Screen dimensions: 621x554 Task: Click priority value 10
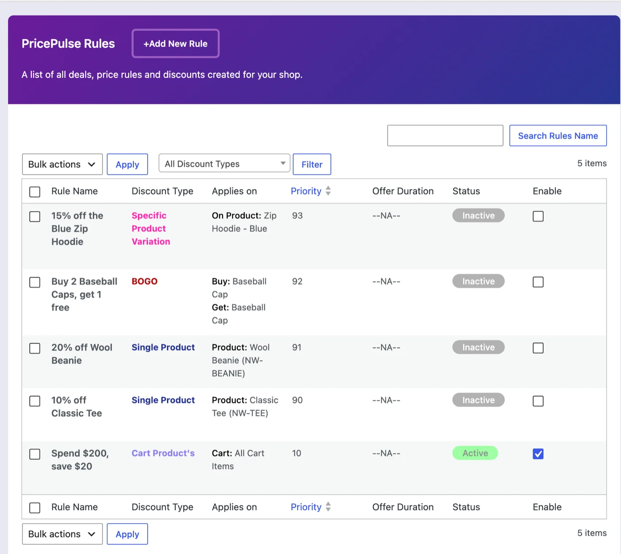296,453
